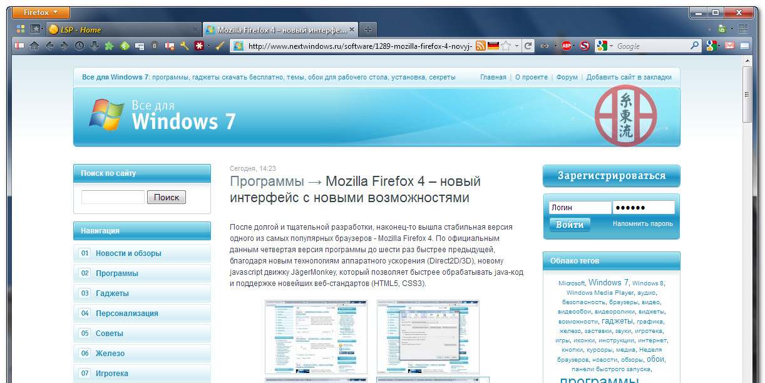Click the green diamond feed icon
Screen dimensions: 765x383
tap(125, 46)
